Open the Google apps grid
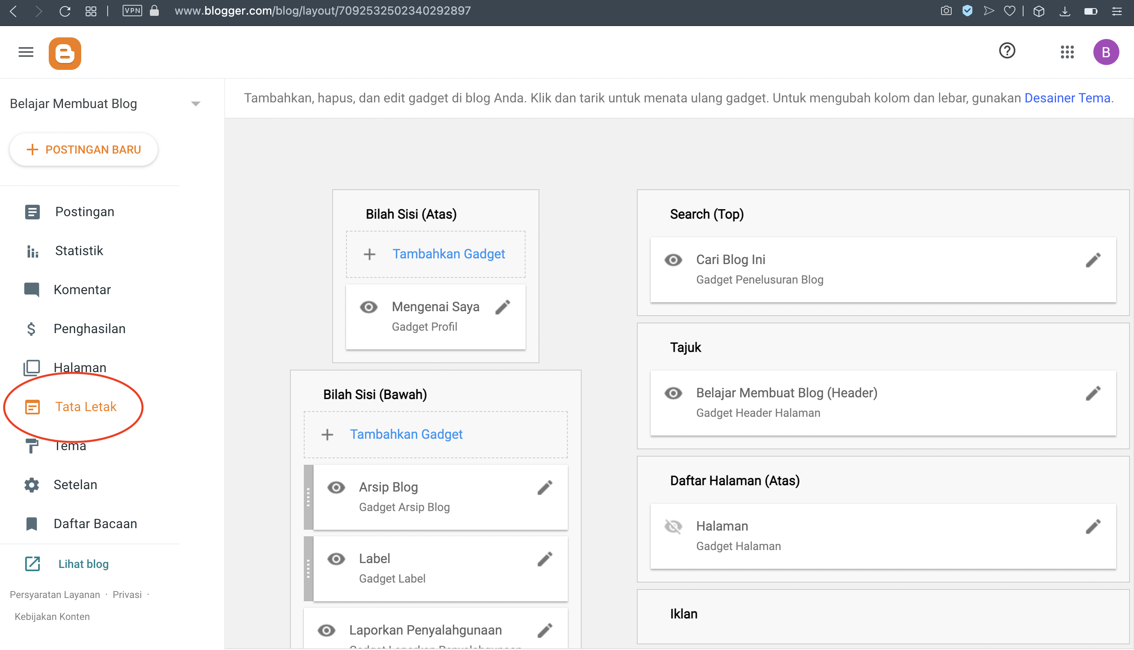This screenshot has width=1134, height=650. pos(1067,52)
